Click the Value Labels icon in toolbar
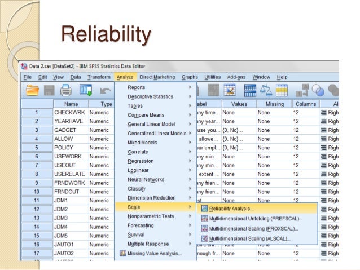The width and height of the screenshot is (360, 270). [302, 90]
